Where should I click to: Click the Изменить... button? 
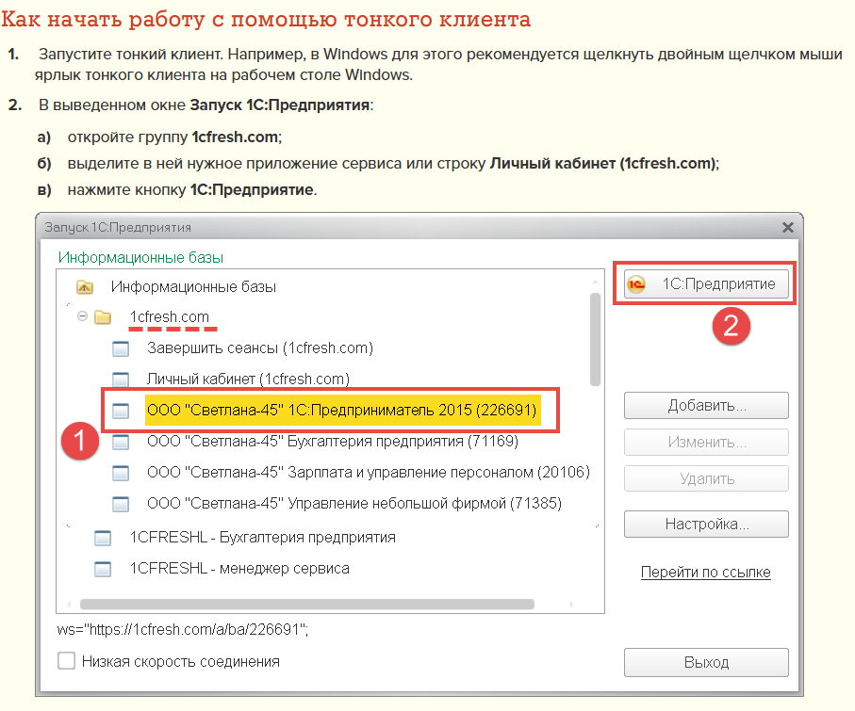[x=706, y=442]
